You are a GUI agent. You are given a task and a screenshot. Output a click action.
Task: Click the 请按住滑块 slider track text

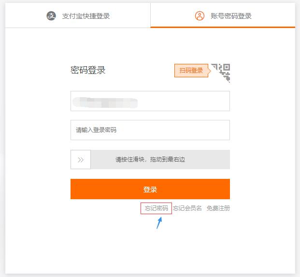coord(150,160)
